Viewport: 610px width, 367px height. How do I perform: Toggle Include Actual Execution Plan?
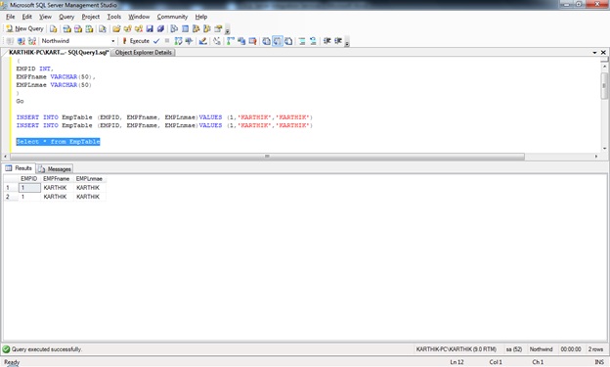click(x=231, y=41)
